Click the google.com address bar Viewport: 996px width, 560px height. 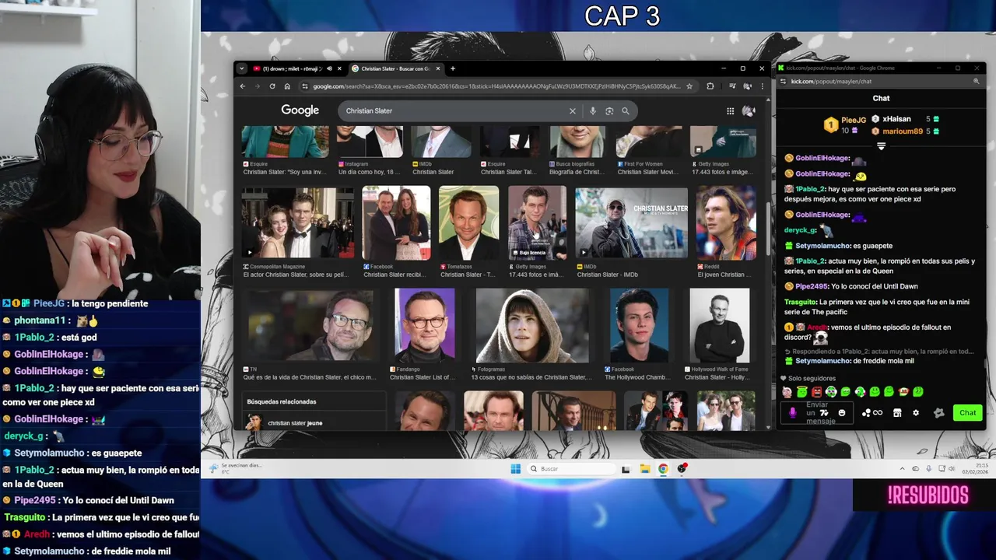pyautogui.click(x=496, y=86)
